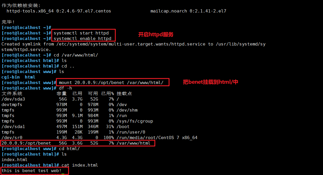The width and height of the screenshot is (323, 175).
Task: Click the 'cd /var/www/html/' command
Action: 76,55
